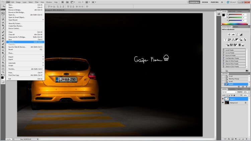Add a Curves adjustment

237,34
